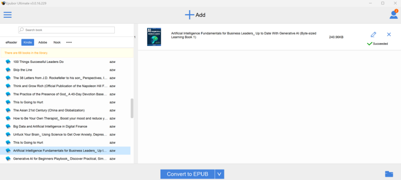
Task: Click the library list scrollbar thumb
Action: (x=132, y=108)
